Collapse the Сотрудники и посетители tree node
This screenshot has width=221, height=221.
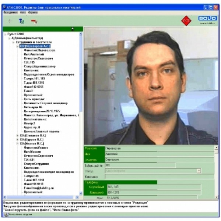(x=13, y=42)
